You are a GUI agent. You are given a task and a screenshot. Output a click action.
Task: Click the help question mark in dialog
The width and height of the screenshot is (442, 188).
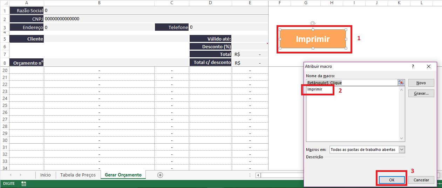click(x=413, y=66)
